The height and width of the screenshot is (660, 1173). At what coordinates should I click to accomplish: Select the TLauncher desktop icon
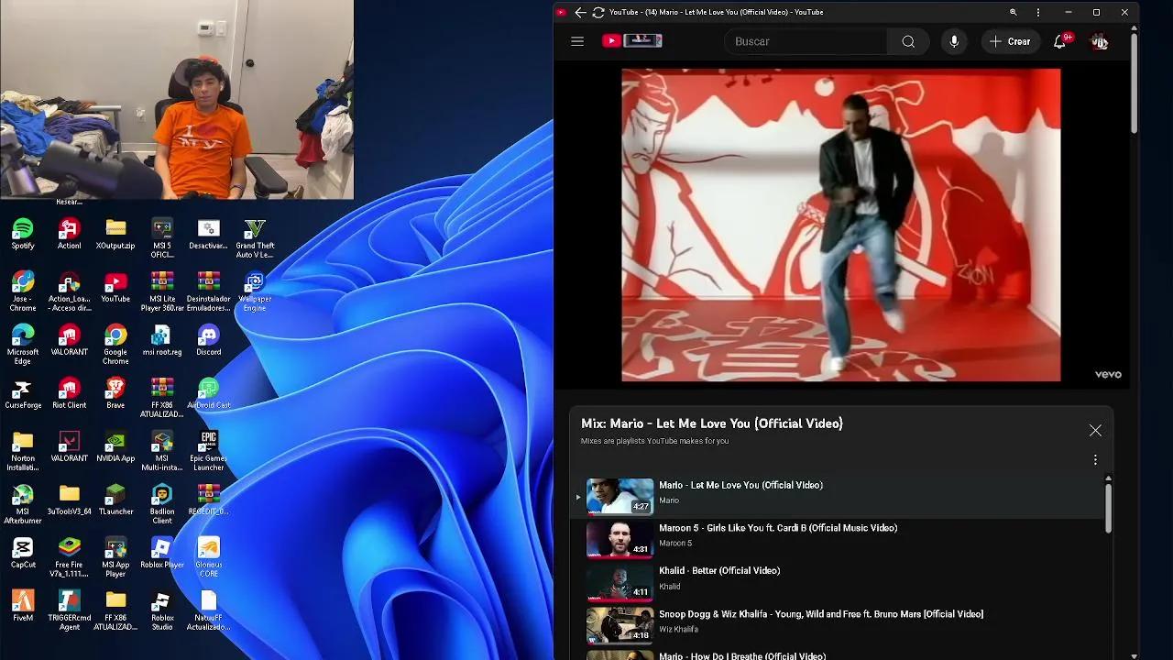(115, 500)
